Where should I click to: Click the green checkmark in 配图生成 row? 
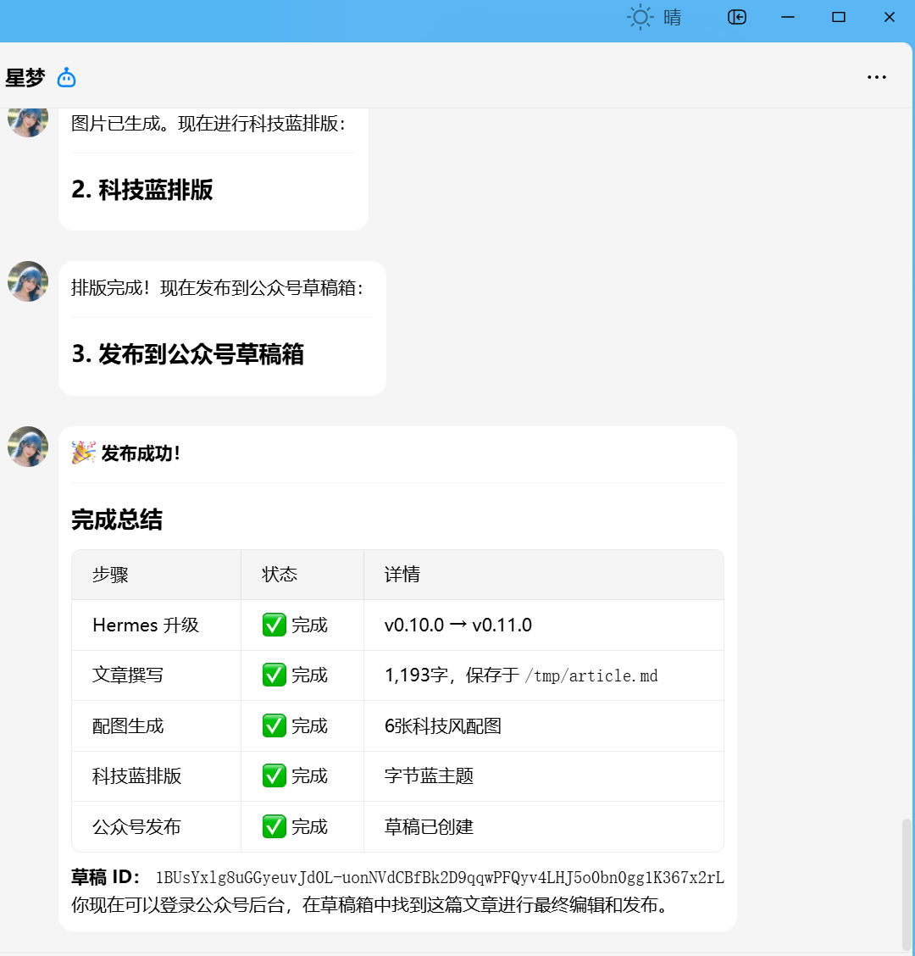pos(274,726)
